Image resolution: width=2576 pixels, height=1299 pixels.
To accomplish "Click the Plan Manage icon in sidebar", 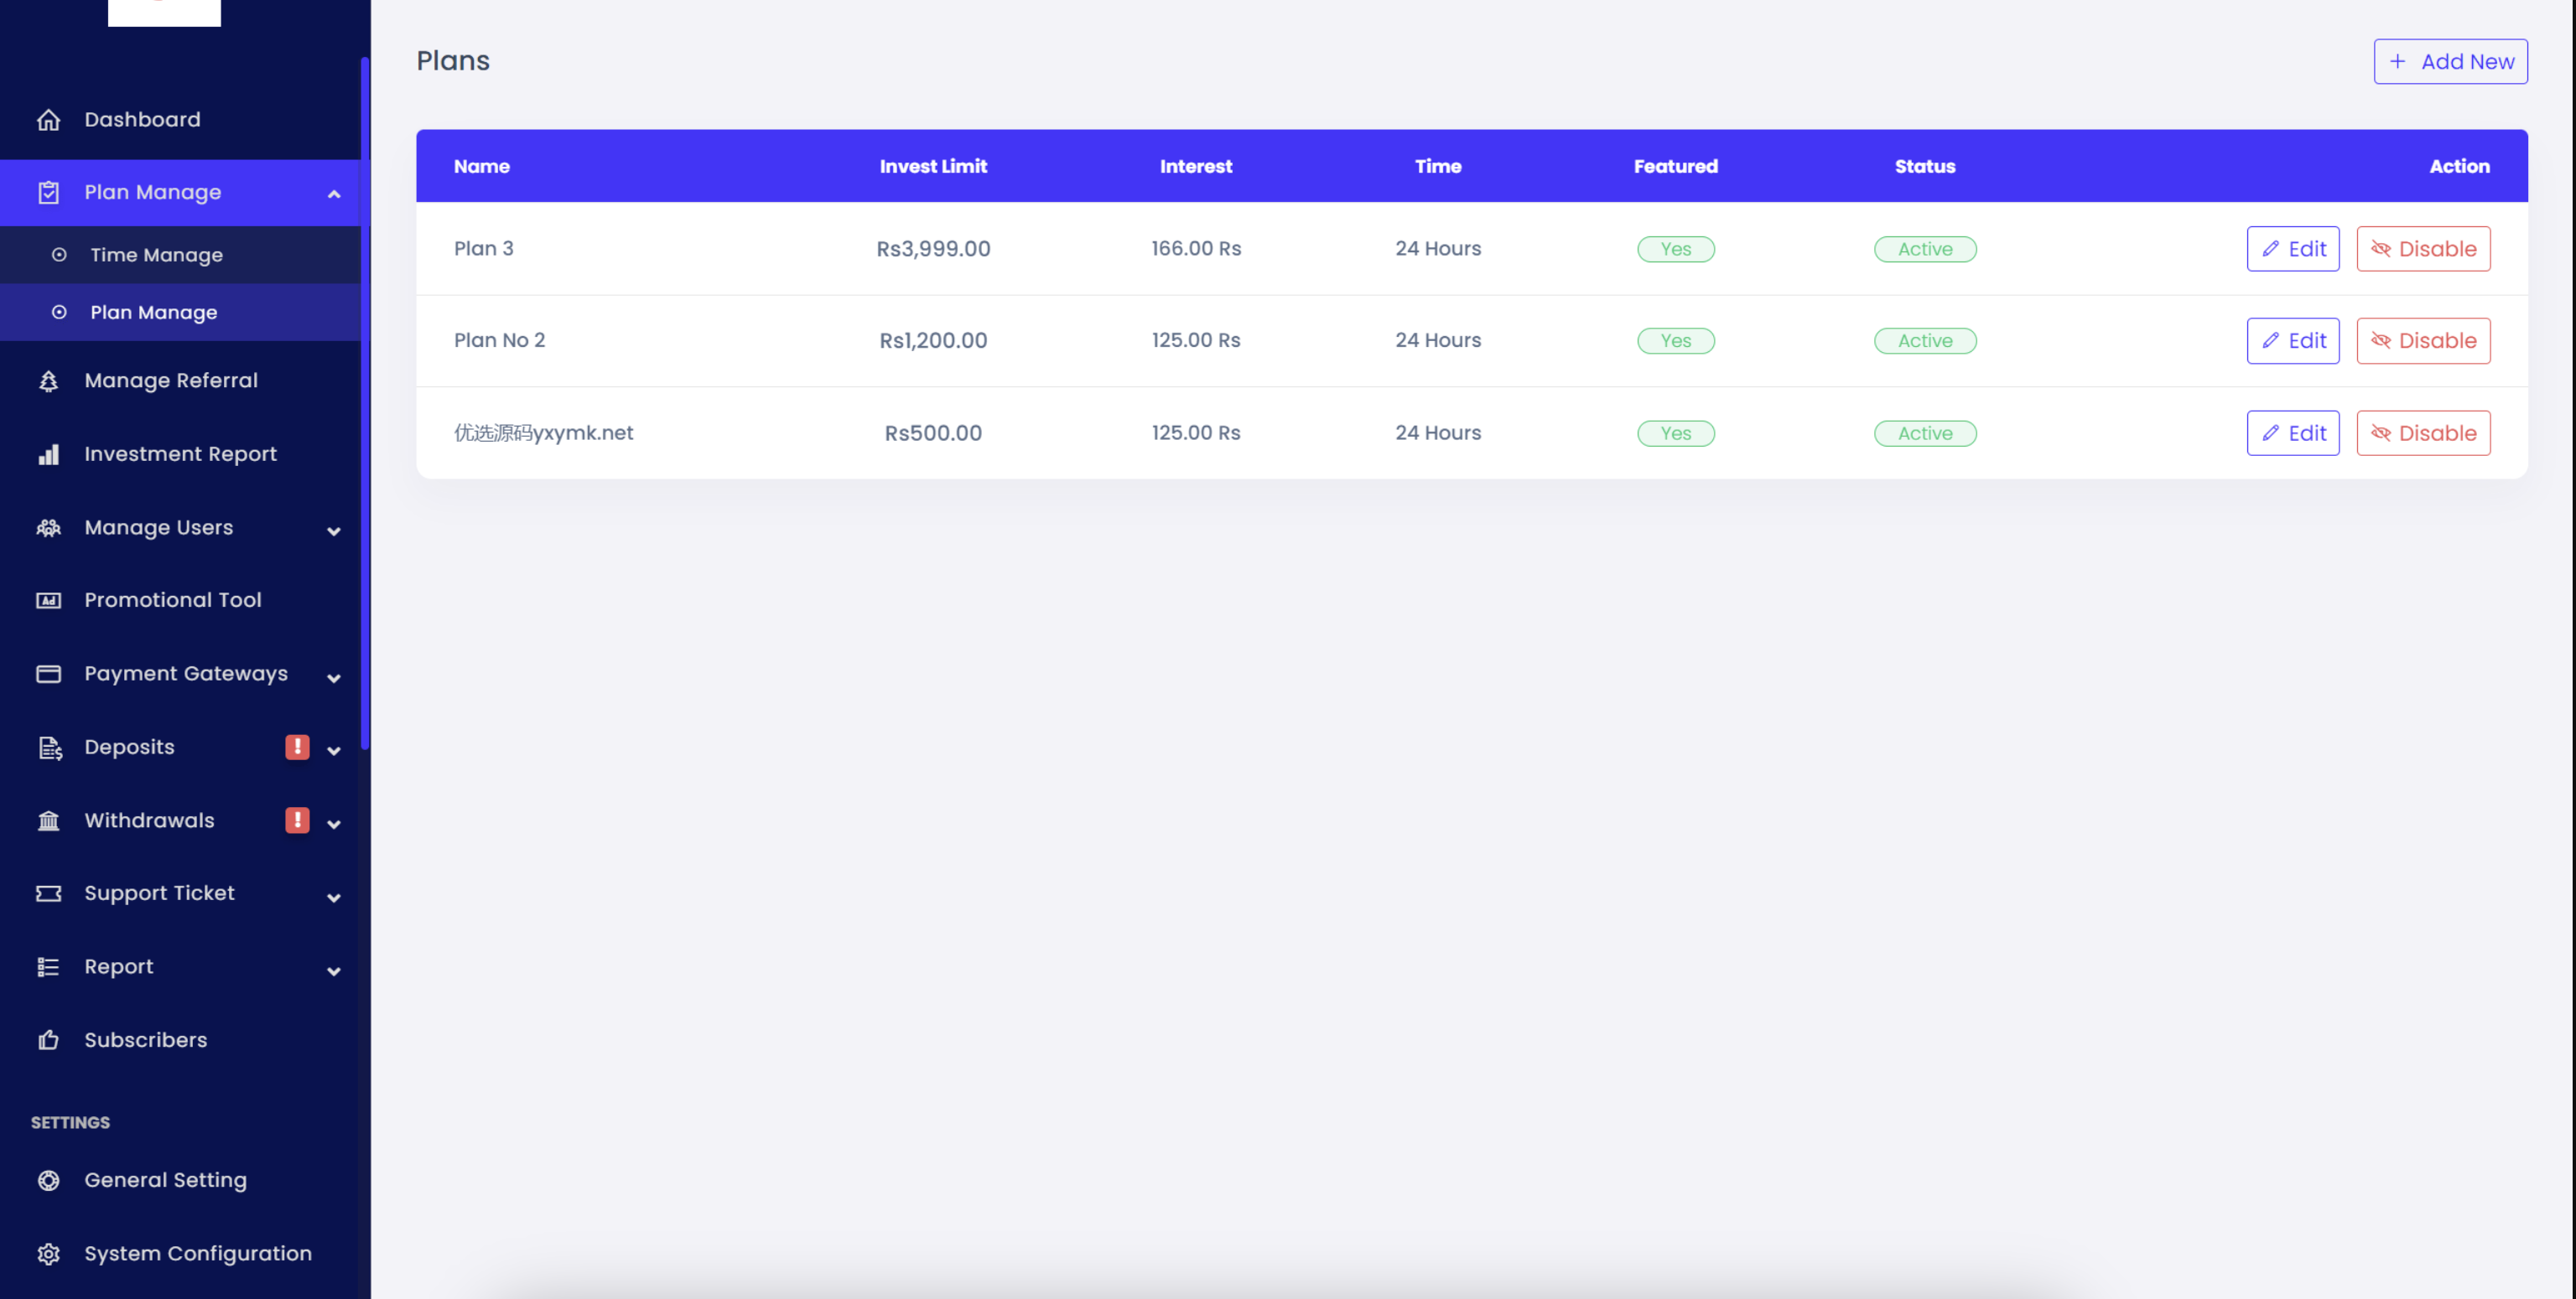I will click(x=48, y=192).
